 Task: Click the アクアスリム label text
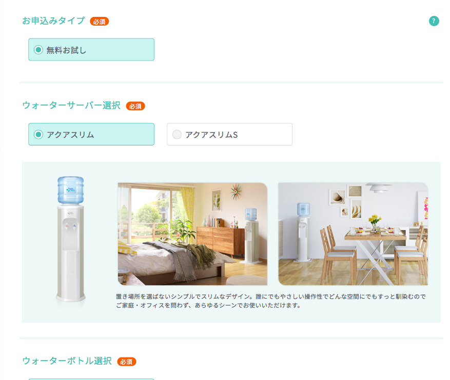tap(70, 135)
